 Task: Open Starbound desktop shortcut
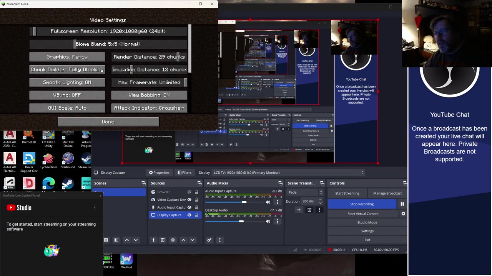(68, 161)
